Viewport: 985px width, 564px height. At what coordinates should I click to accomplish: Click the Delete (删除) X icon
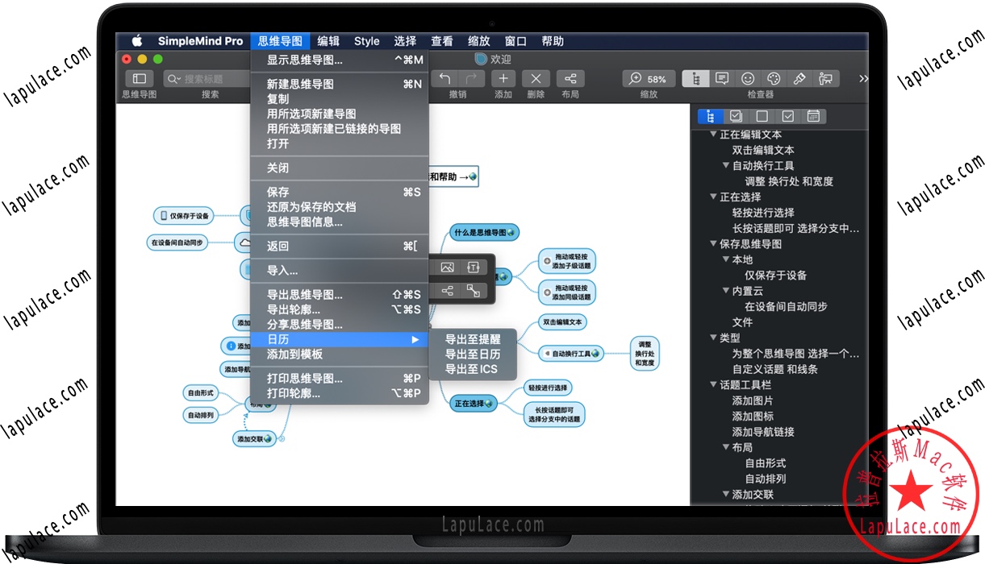(535, 78)
